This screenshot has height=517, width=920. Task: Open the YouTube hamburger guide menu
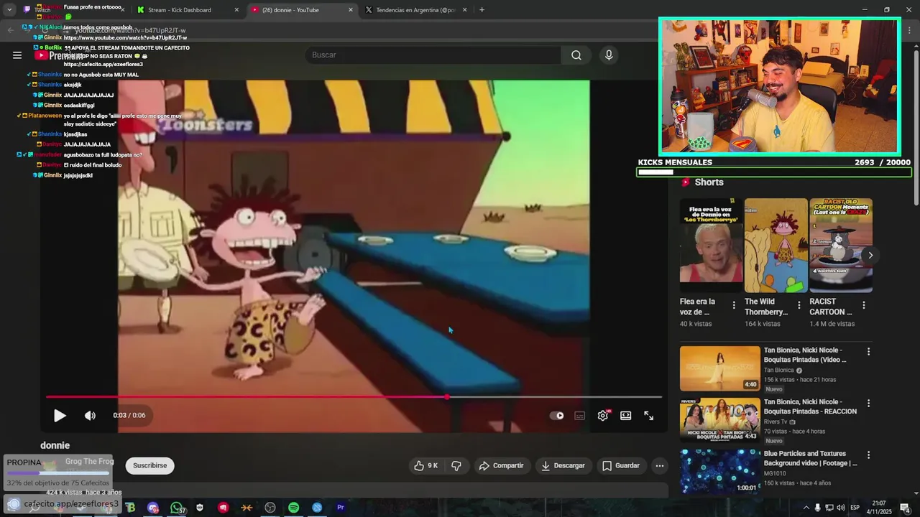(17, 55)
